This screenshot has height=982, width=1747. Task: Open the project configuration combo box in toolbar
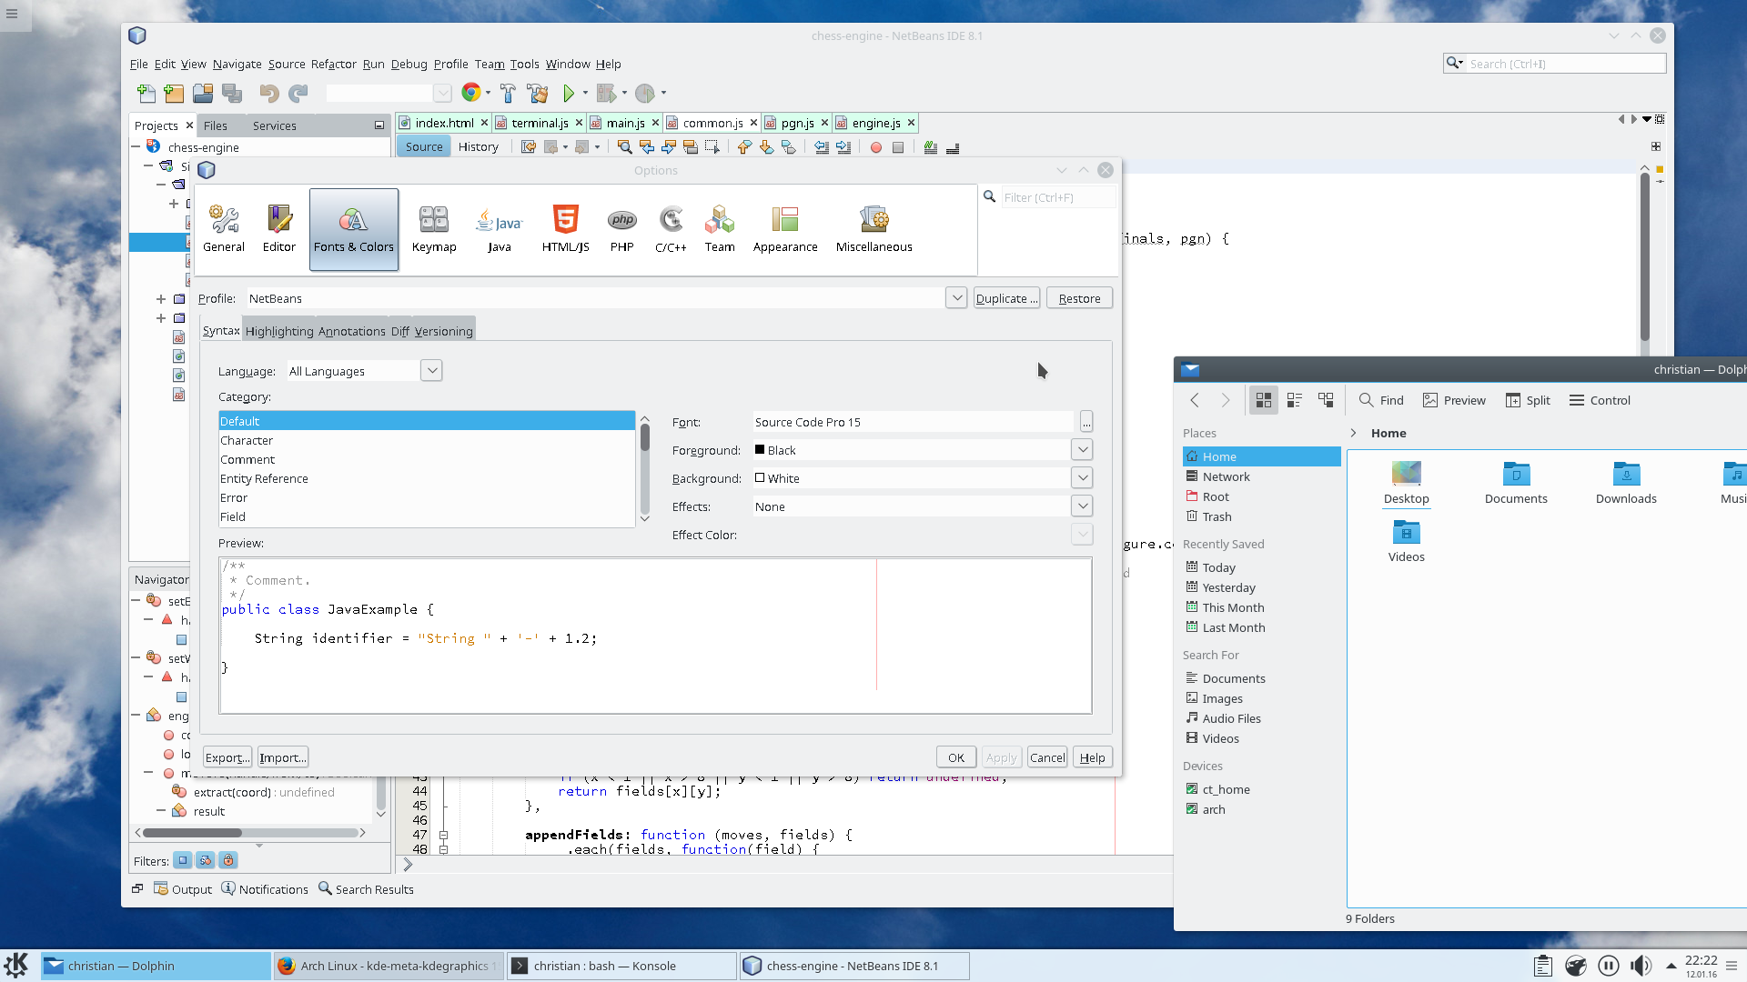click(x=389, y=93)
